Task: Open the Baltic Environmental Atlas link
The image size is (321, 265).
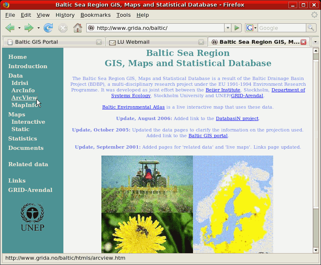Action: pos(133,107)
